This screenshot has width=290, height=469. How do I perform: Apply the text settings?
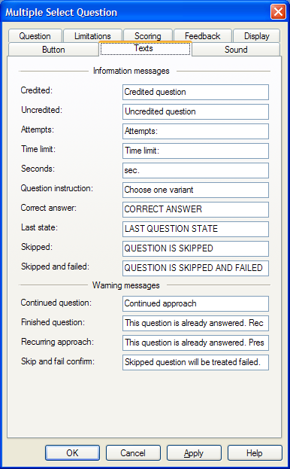click(x=194, y=453)
